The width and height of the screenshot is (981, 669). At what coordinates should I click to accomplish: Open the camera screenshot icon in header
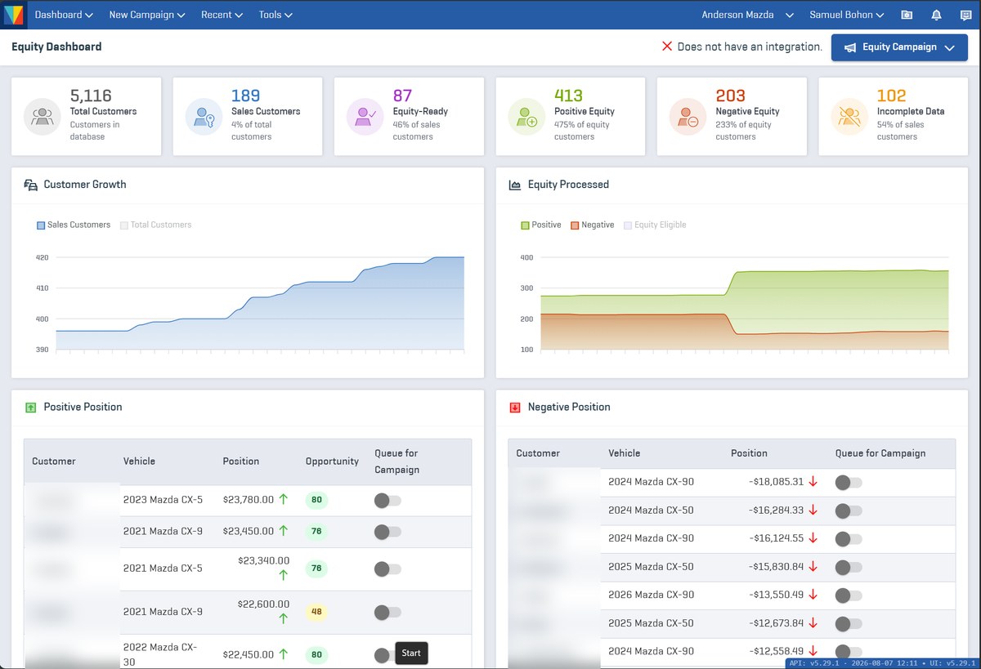click(x=907, y=15)
